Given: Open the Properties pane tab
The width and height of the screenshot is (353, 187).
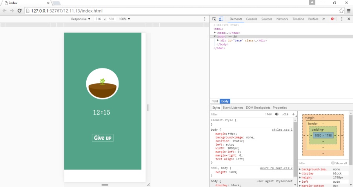Looking at the screenshot, I should [x=280, y=108].
